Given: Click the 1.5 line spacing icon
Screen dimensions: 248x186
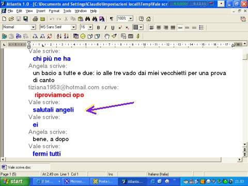Looking at the screenshot, I should (x=187, y=27).
